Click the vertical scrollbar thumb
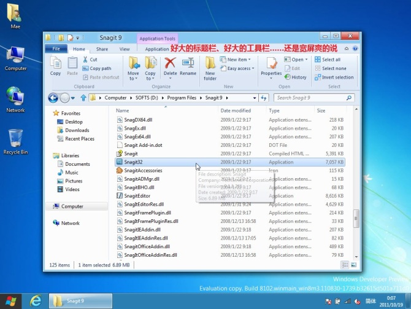Image resolution: width=411 pixels, height=309 pixels. pos(356,219)
